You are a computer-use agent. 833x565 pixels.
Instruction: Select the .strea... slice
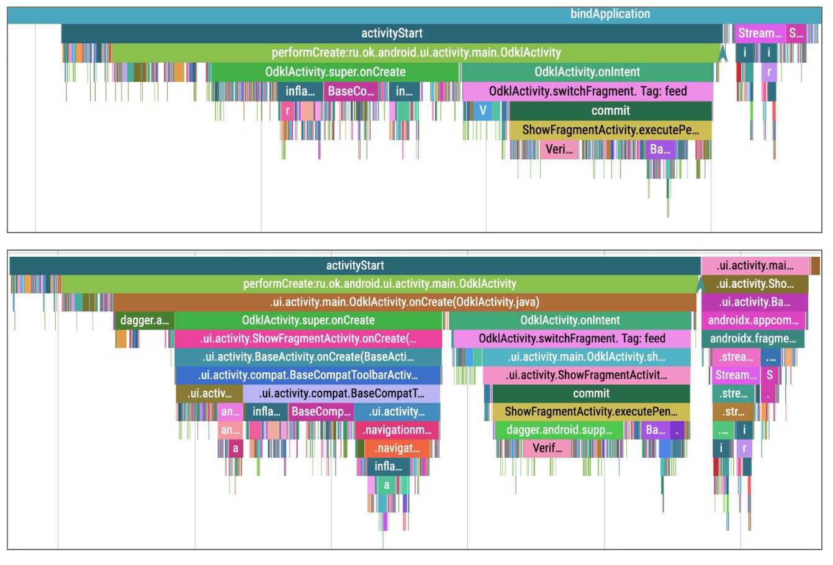point(736,357)
